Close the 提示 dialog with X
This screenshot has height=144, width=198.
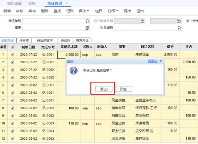click(x=161, y=61)
